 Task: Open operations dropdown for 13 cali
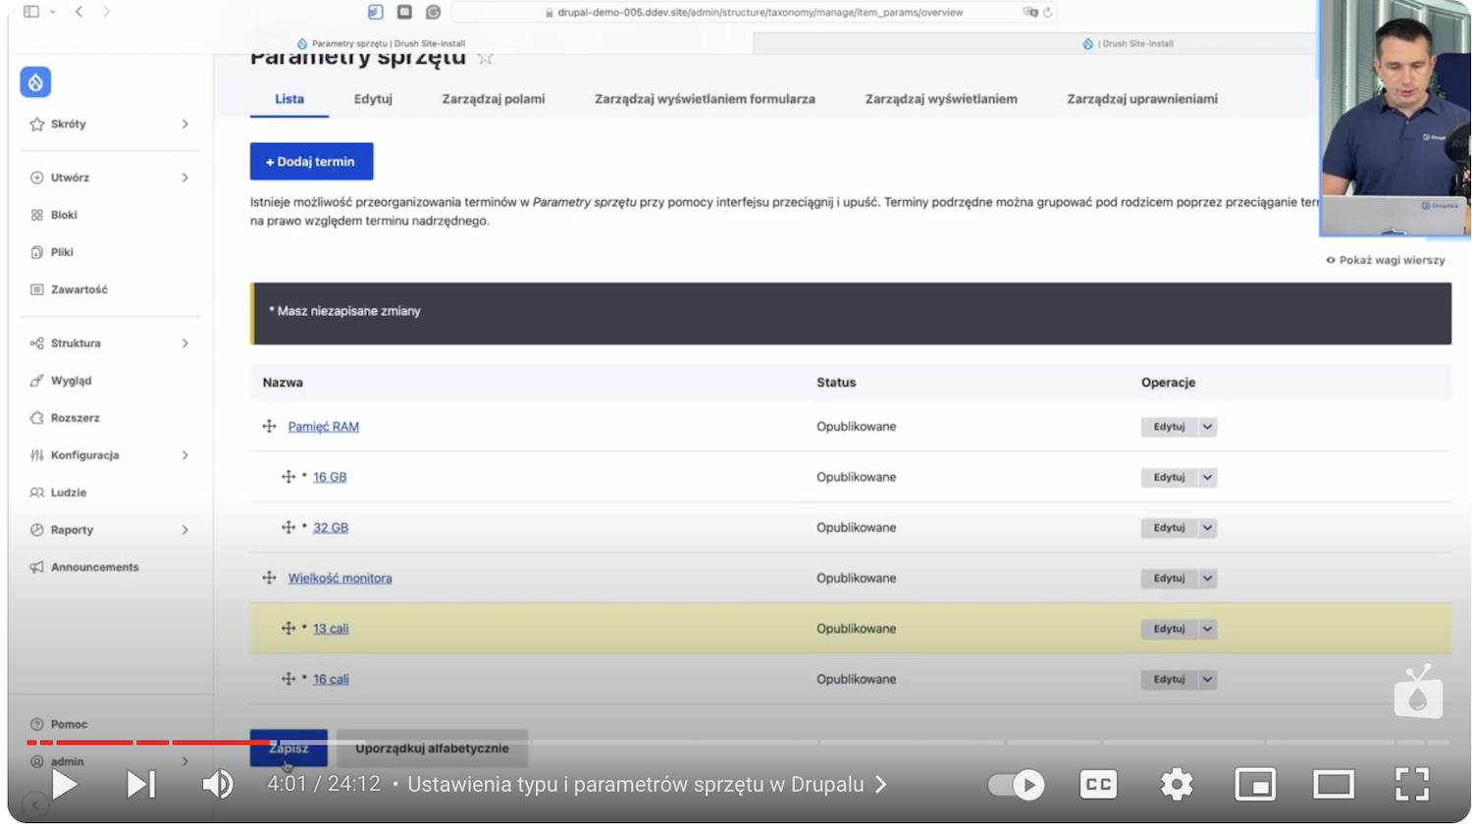(1208, 629)
